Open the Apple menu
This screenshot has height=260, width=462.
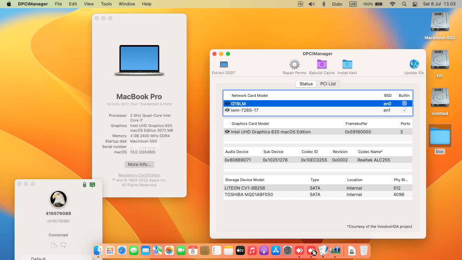pos(9,4)
